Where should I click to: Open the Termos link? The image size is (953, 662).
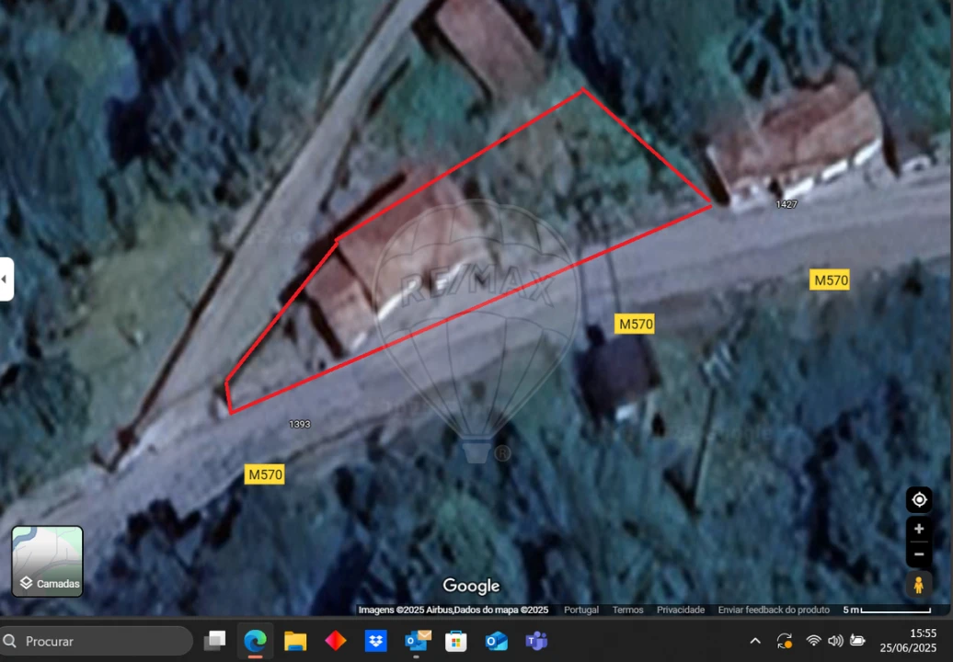point(627,610)
